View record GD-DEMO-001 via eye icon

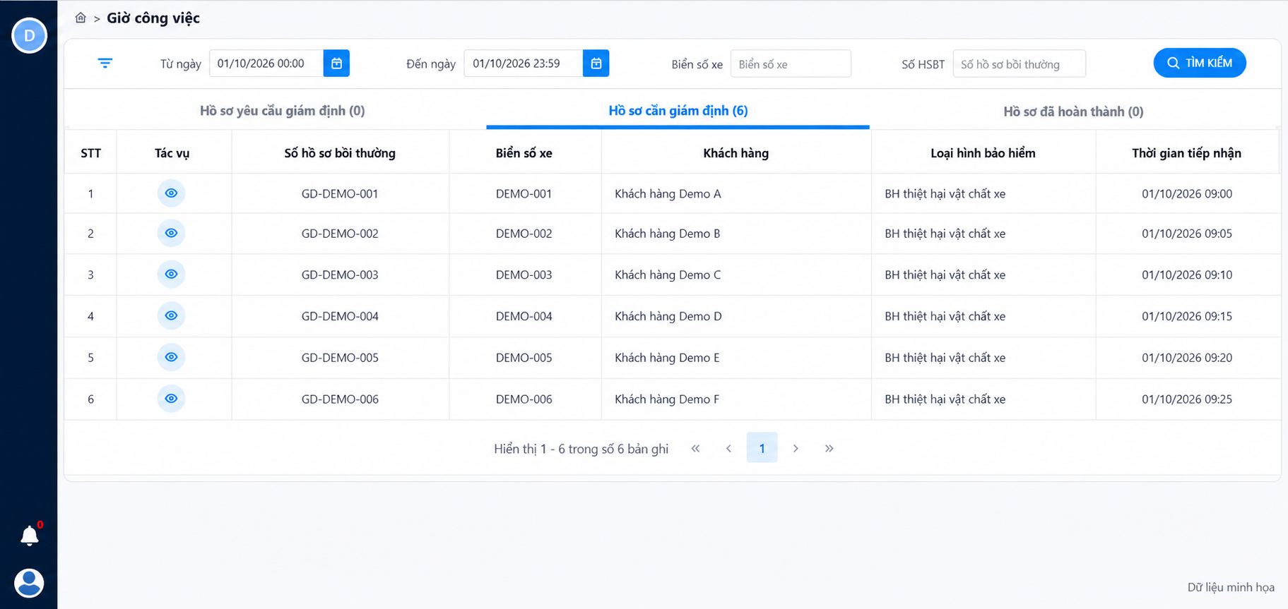(171, 193)
